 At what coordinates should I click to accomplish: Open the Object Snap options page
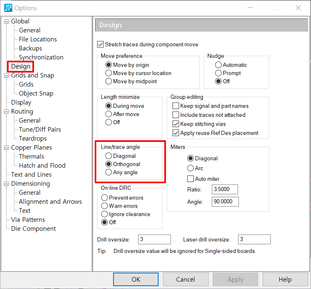(x=36, y=93)
